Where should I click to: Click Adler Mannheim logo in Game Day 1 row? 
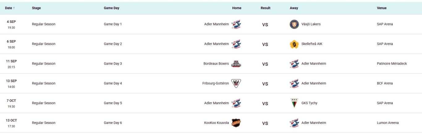236,24
